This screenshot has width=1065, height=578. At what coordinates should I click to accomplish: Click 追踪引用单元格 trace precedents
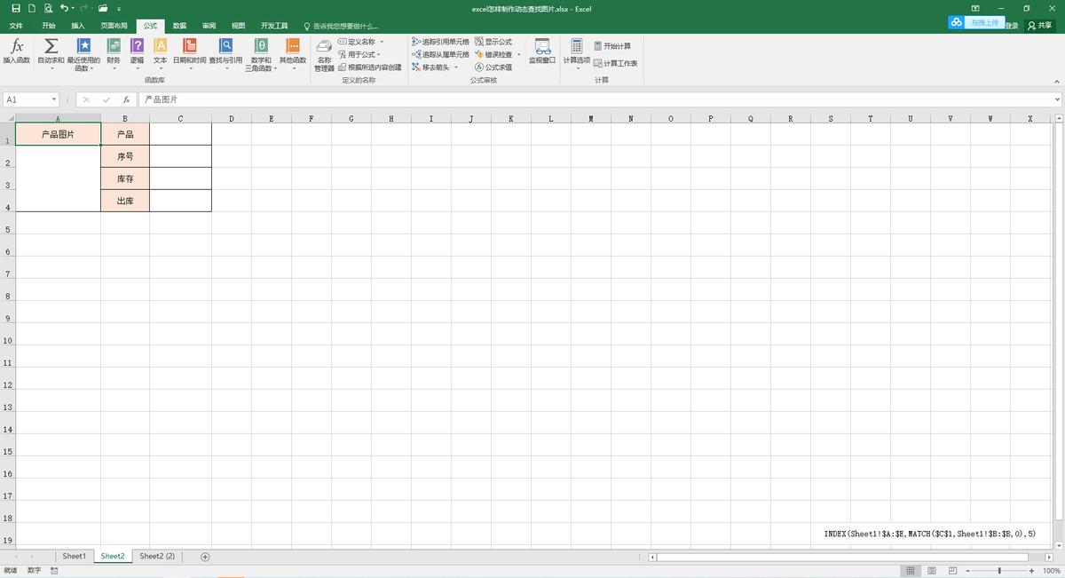(x=440, y=42)
